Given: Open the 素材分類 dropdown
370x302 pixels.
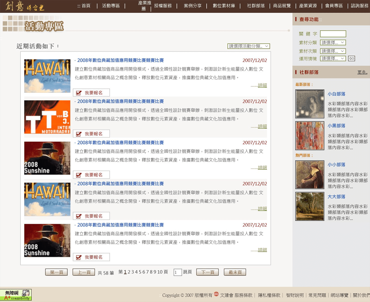Looking at the screenshot, I should click(x=333, y=43).
